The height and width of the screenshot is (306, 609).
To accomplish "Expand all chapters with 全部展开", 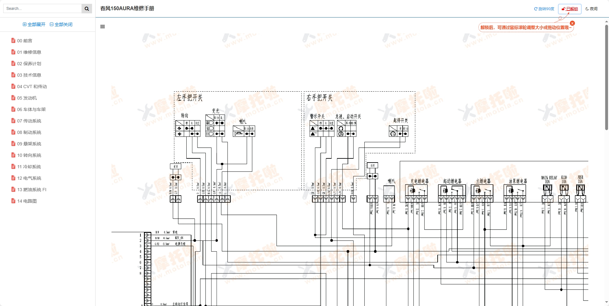I will (34, 24).
